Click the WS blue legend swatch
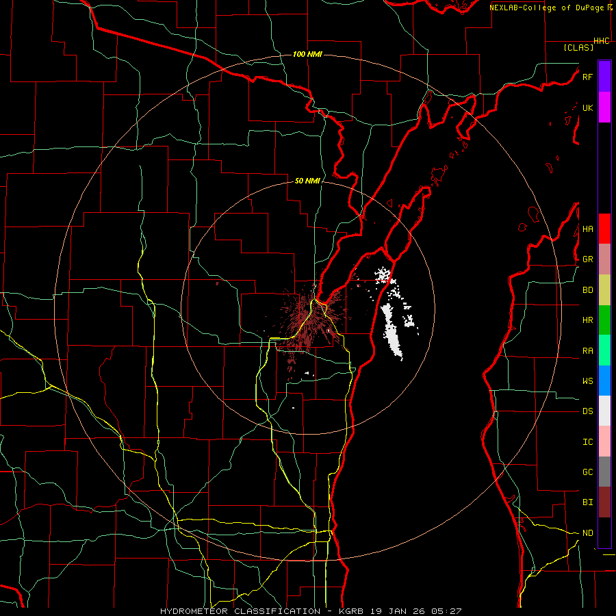The height and width of the screenshot is (616, 616). pos(604,381)
